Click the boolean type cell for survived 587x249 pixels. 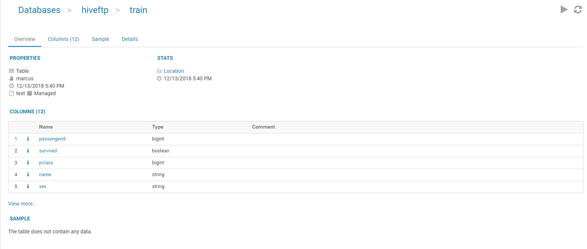pyautogui.click(x=160, y=151)
